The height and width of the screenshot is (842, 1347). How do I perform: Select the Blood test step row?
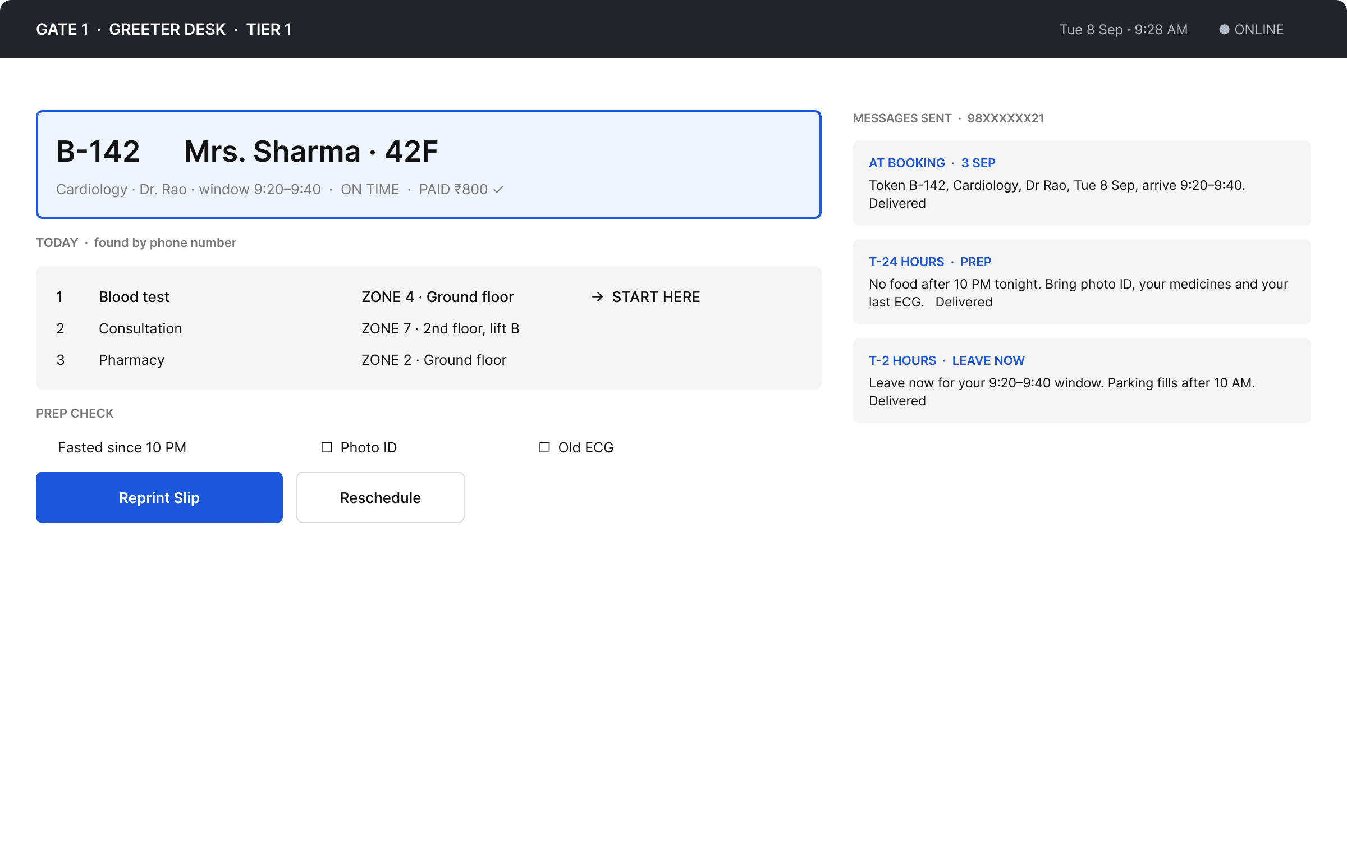click(x=429, y=297)
